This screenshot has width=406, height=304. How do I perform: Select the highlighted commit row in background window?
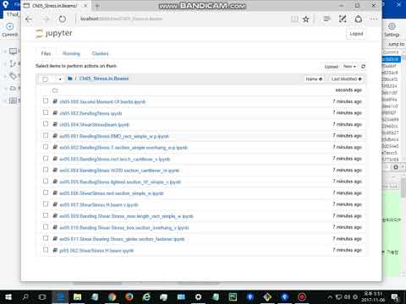click(391, 59)
